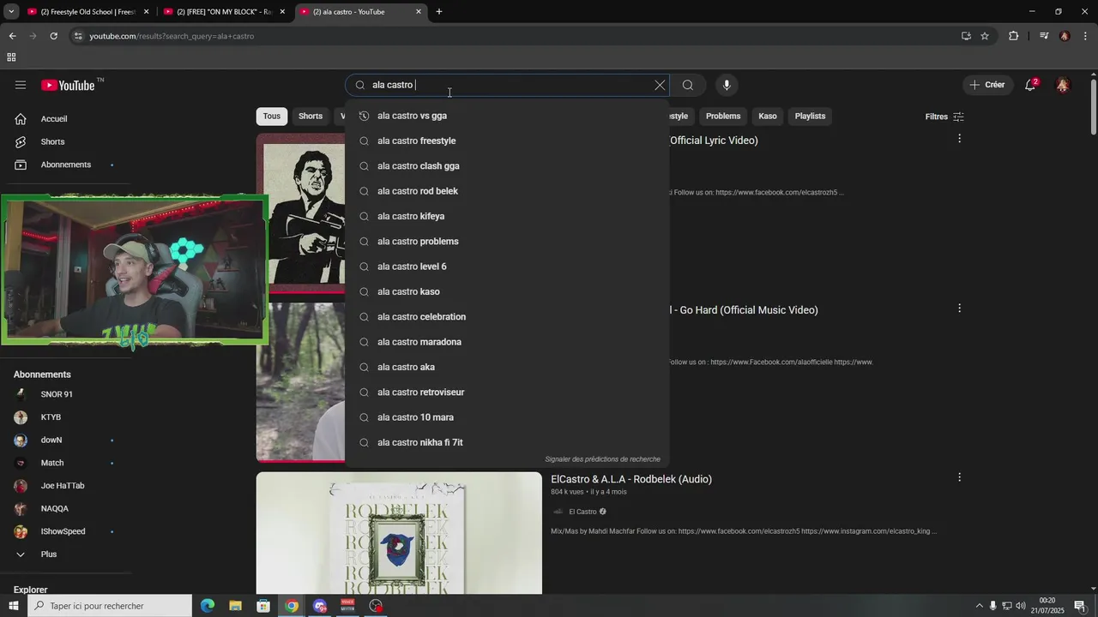Open a new browser tab

coord(439,12)
